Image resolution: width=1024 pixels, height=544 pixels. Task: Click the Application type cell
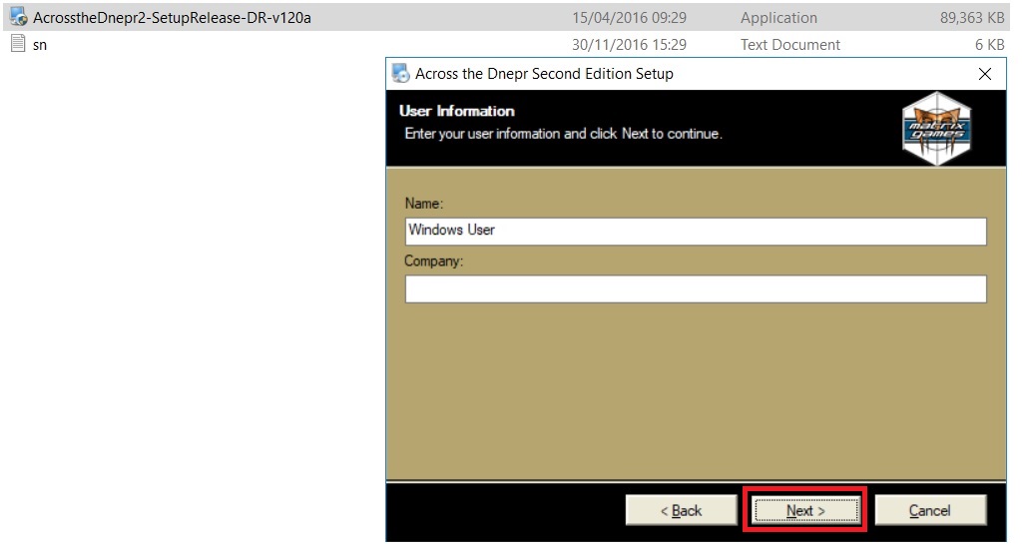click(778, 18)
